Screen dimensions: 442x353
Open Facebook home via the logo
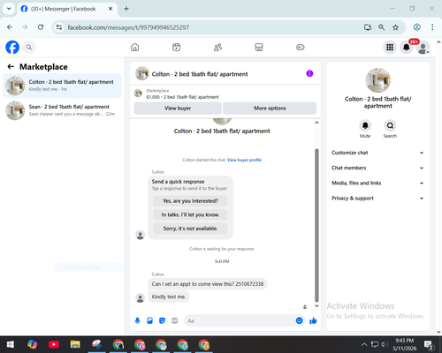12,47
